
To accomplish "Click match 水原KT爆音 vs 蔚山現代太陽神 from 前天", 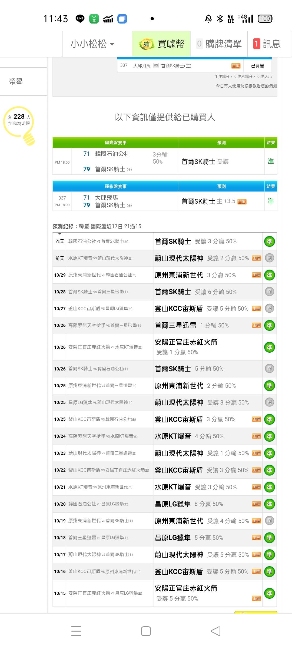I will [100, 258].
